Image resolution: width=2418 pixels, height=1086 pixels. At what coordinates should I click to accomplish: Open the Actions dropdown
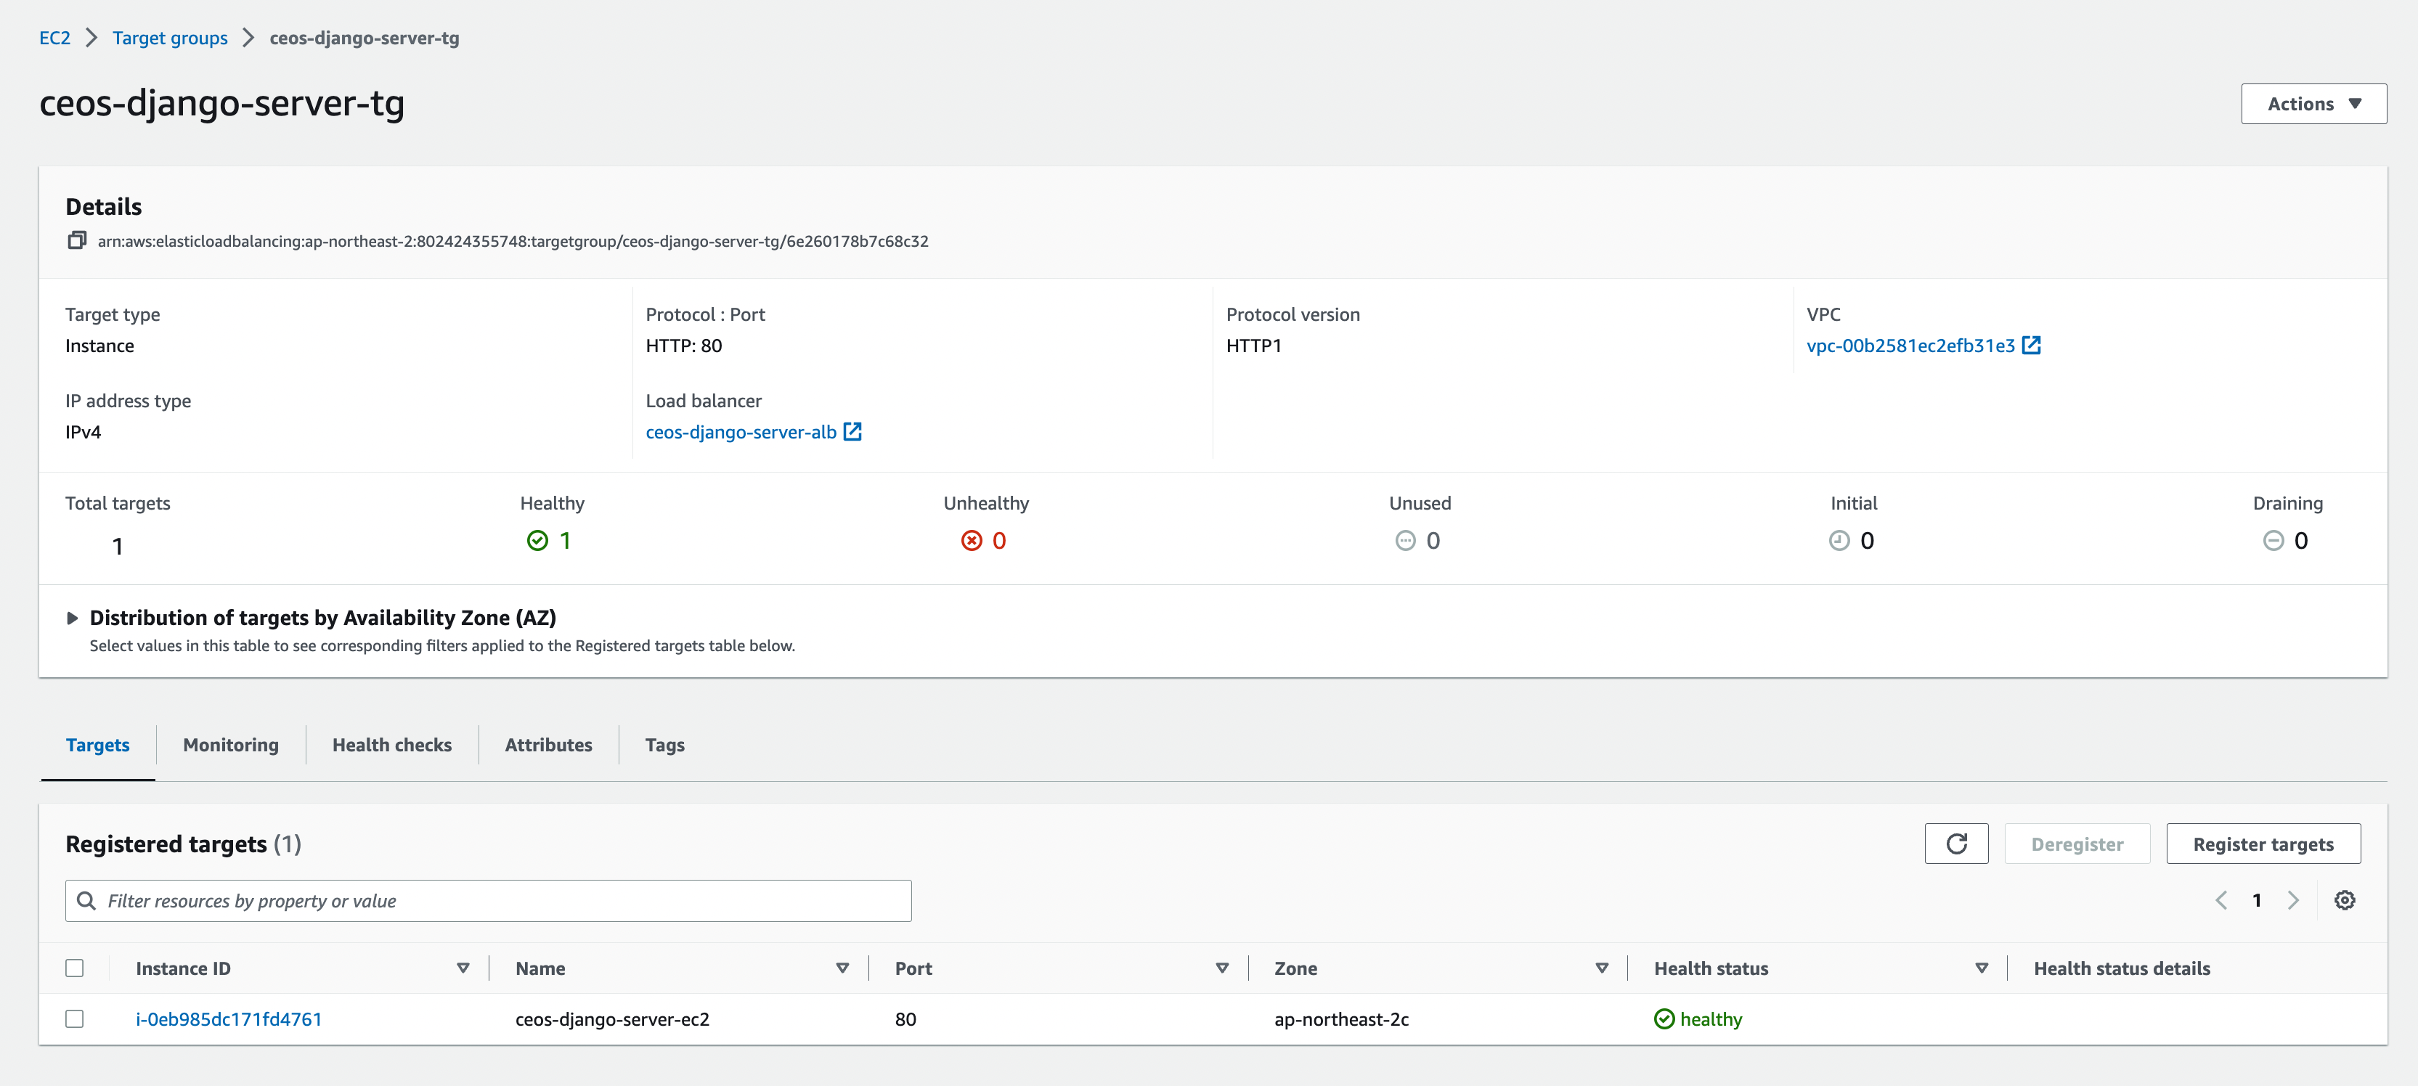point(2314,105)
